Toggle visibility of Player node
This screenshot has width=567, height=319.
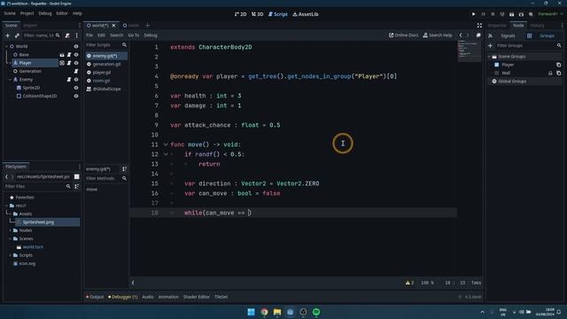point(76,63)
